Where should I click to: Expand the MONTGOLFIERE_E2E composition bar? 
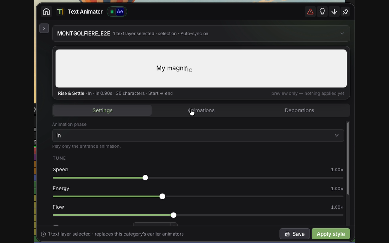coord(201,33)
